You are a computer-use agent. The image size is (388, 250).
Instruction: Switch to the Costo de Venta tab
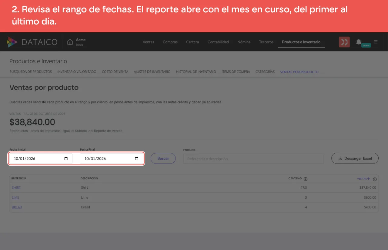pyautogui.click(x=115, y=72)
